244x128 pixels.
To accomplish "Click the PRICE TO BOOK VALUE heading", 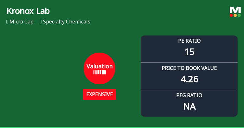I will click(189, 68).
